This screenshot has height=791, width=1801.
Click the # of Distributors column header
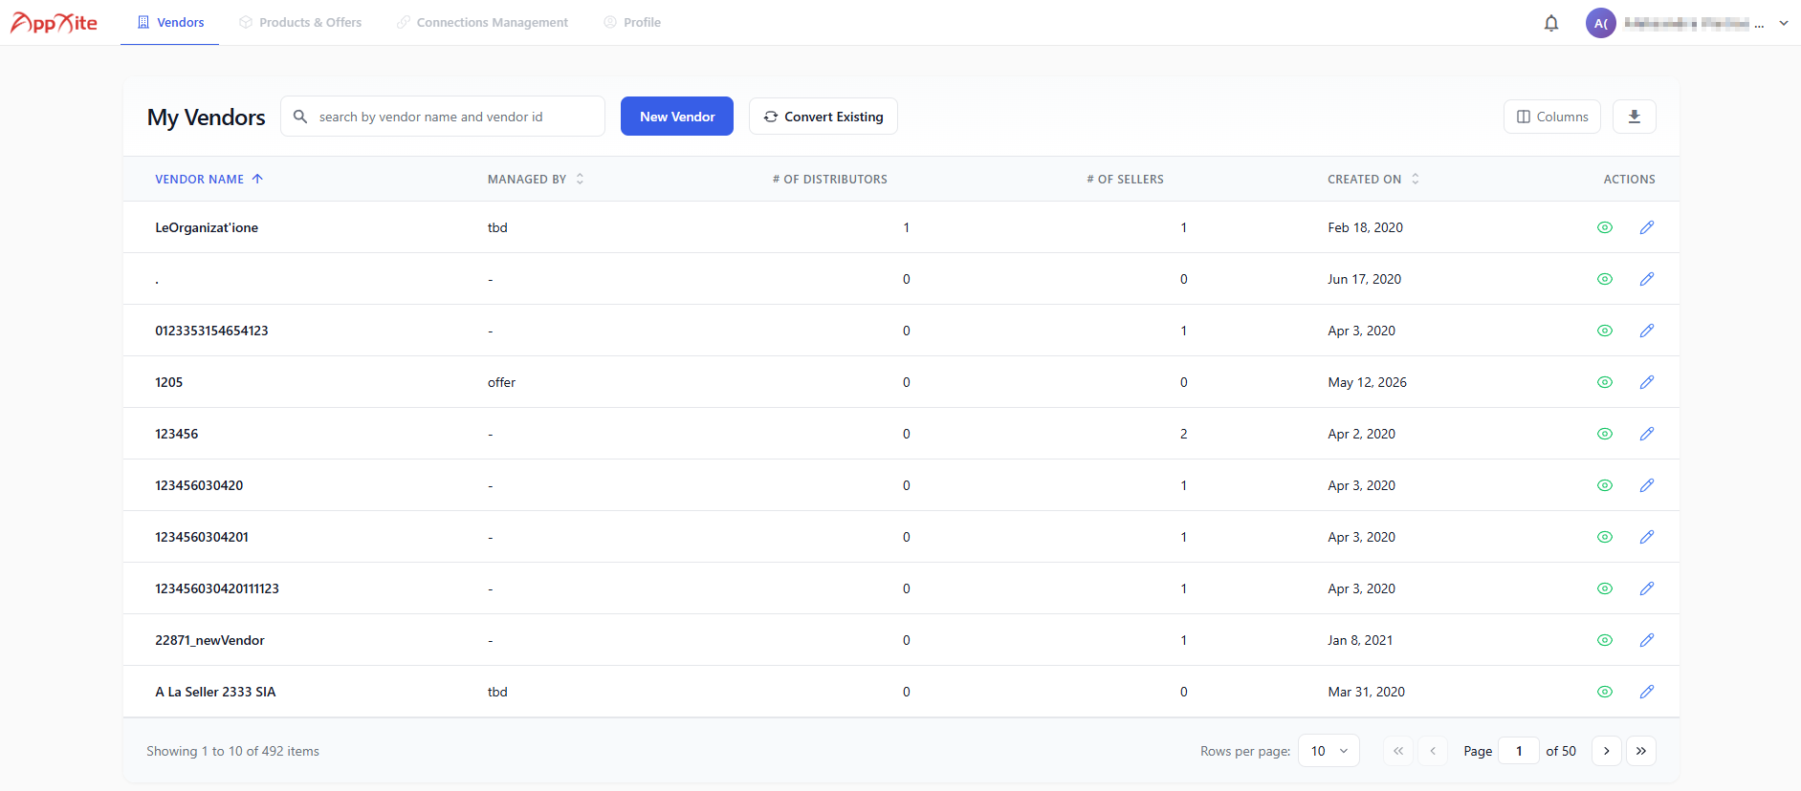click(x=830, y=179)
